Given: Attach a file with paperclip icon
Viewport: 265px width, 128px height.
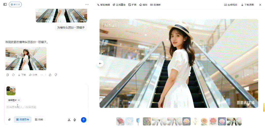Looking at the screenshot, I should point(9,120).
